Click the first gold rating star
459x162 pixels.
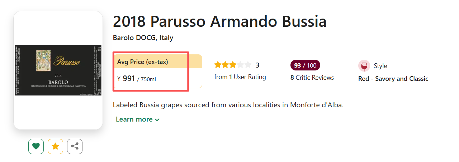[x=218, y=65]
